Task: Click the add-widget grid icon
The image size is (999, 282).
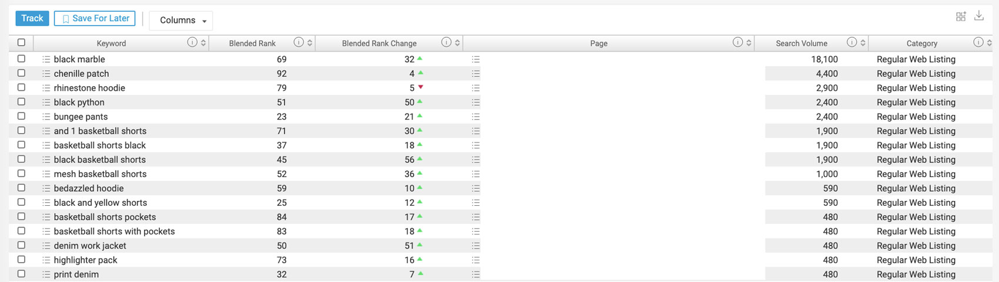Action: click(961, 16)
